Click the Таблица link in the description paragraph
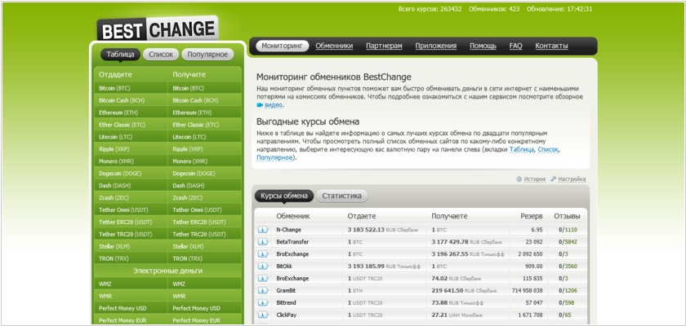686x326 pixels. (x=522, y=149)
